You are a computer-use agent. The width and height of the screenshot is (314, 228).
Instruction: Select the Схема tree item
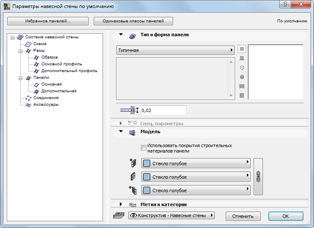(40, 44)
